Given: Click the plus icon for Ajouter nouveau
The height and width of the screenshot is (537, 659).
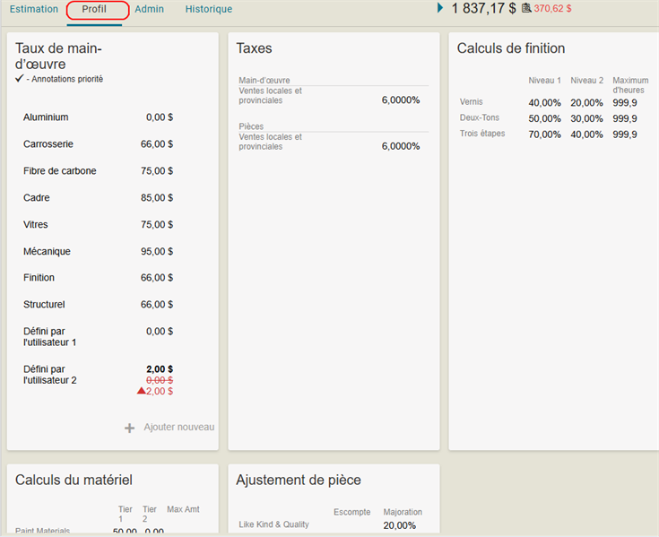Looking at the screenshot, I should pos(130,428).
